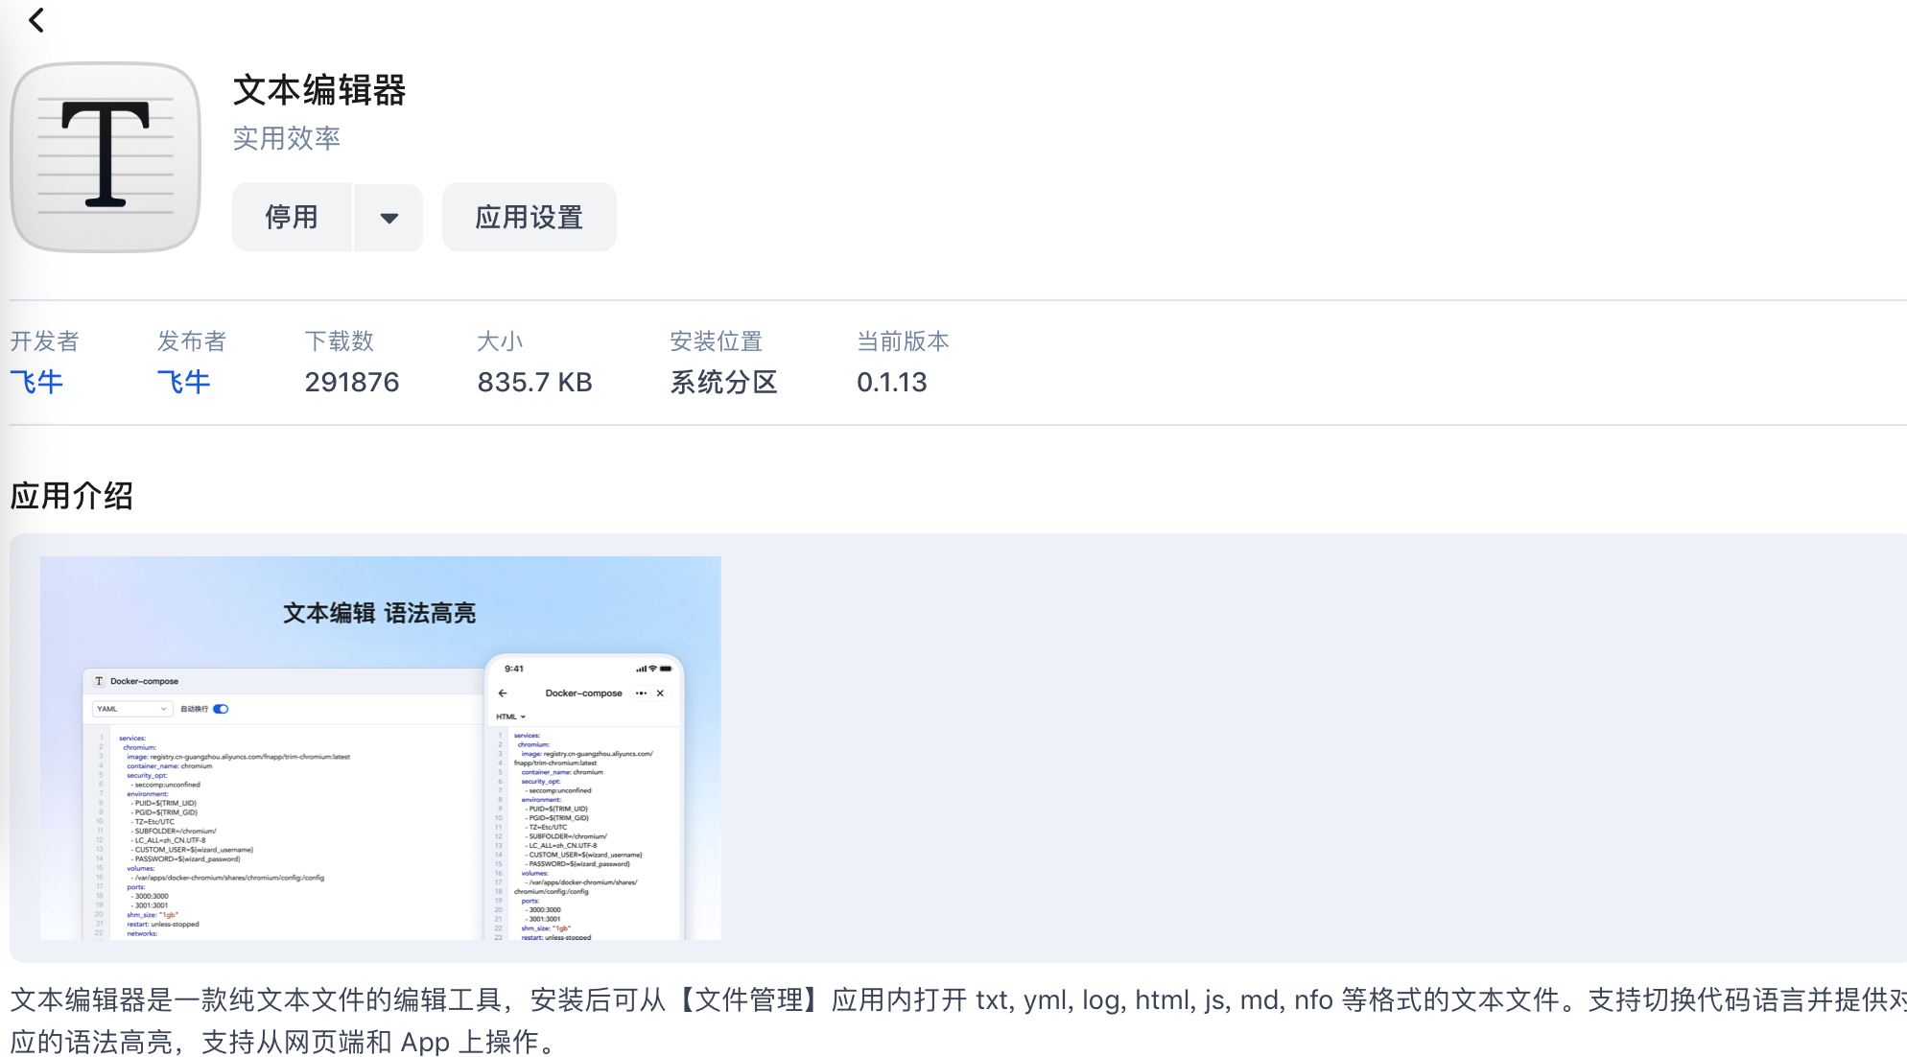Viewport: 1907px width, 1057px height.
Task: Select the Docker-compose title in the preview window
Action: tap(145, 681)
